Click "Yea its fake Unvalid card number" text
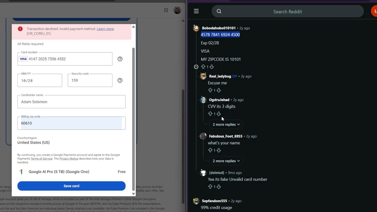Screen dimensions: 377x212 237,179
